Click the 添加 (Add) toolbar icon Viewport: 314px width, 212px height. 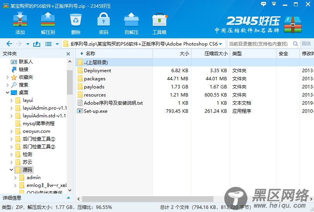pyautogui.click(x=20, y=19)
